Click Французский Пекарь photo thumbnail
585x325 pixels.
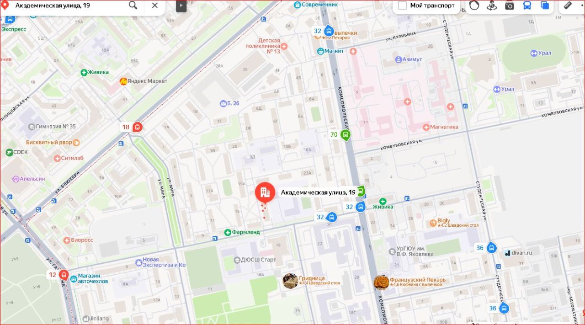coord(381,282)
